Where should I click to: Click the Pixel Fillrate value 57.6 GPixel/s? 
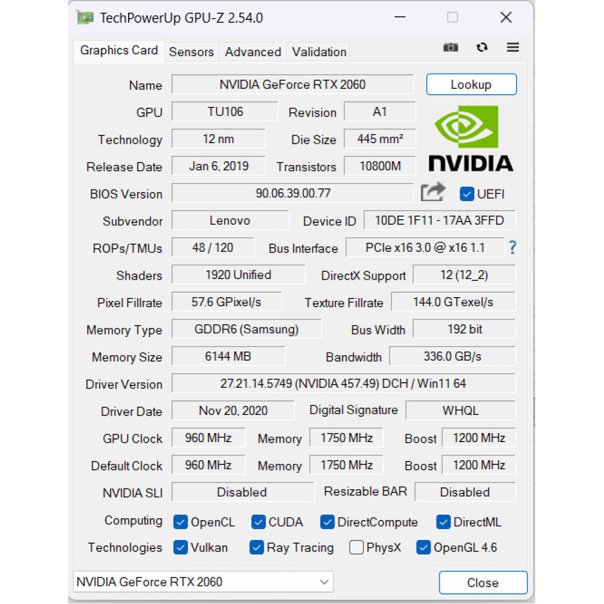pos(226,302)
